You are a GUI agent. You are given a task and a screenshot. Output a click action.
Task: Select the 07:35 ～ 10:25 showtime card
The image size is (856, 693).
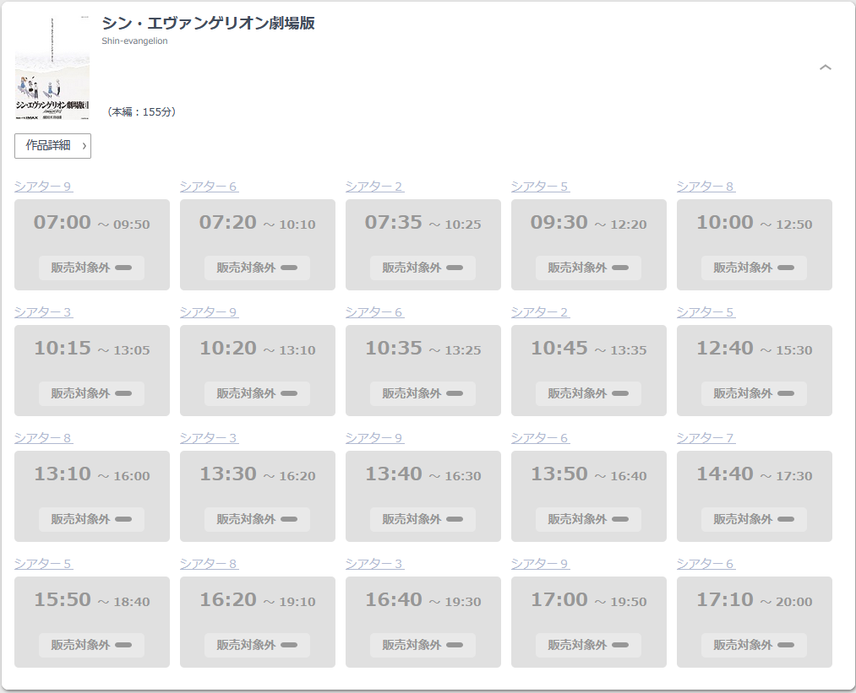423,245
